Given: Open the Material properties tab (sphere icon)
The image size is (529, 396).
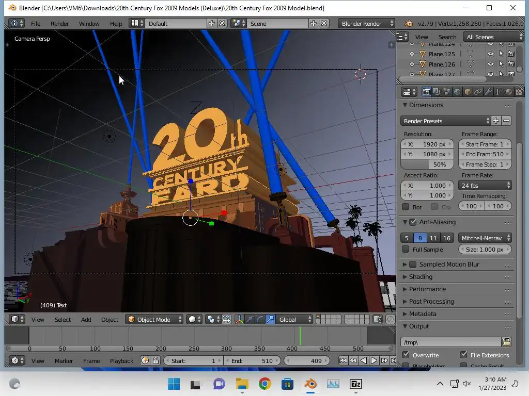Looking at the screenshot, I should point(509,92).
